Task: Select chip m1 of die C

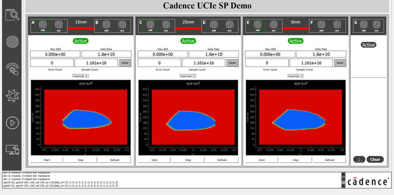Action: pos(166,26)
